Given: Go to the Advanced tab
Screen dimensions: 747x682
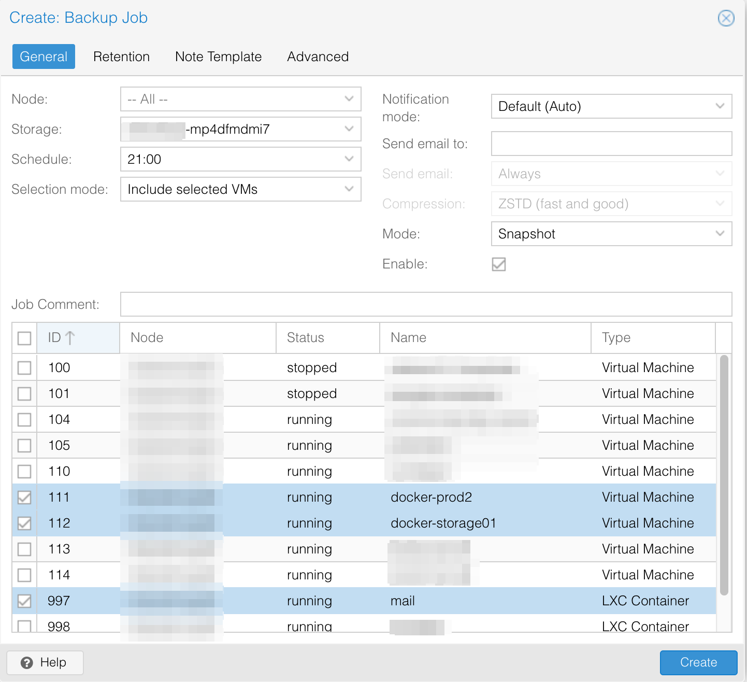Looking at the screenshot, I should click(318, 56).
